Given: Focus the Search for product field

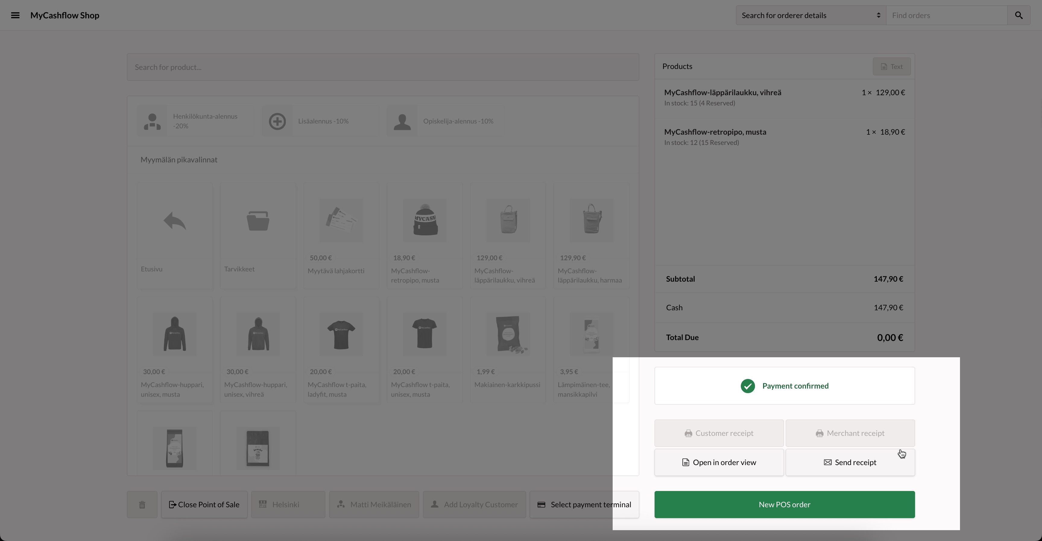Looking at the screenshot, I should point(383,67).
